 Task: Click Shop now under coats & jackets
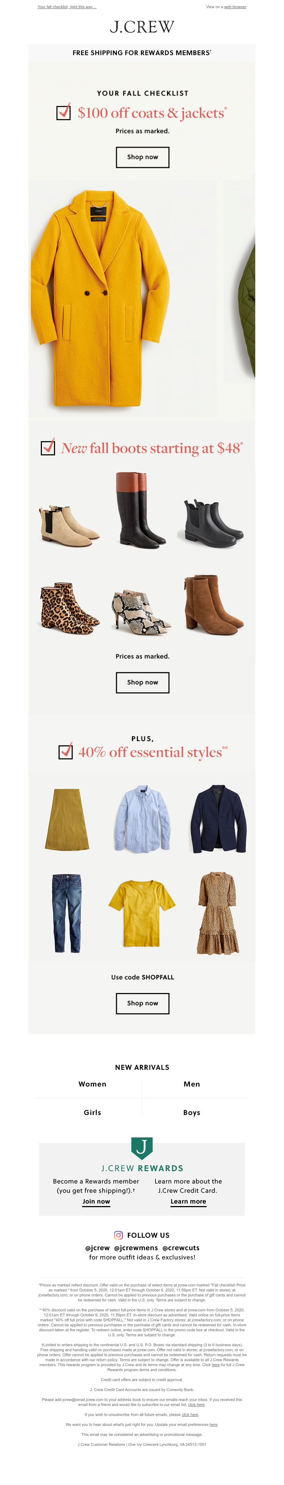(x=143, y=157)
